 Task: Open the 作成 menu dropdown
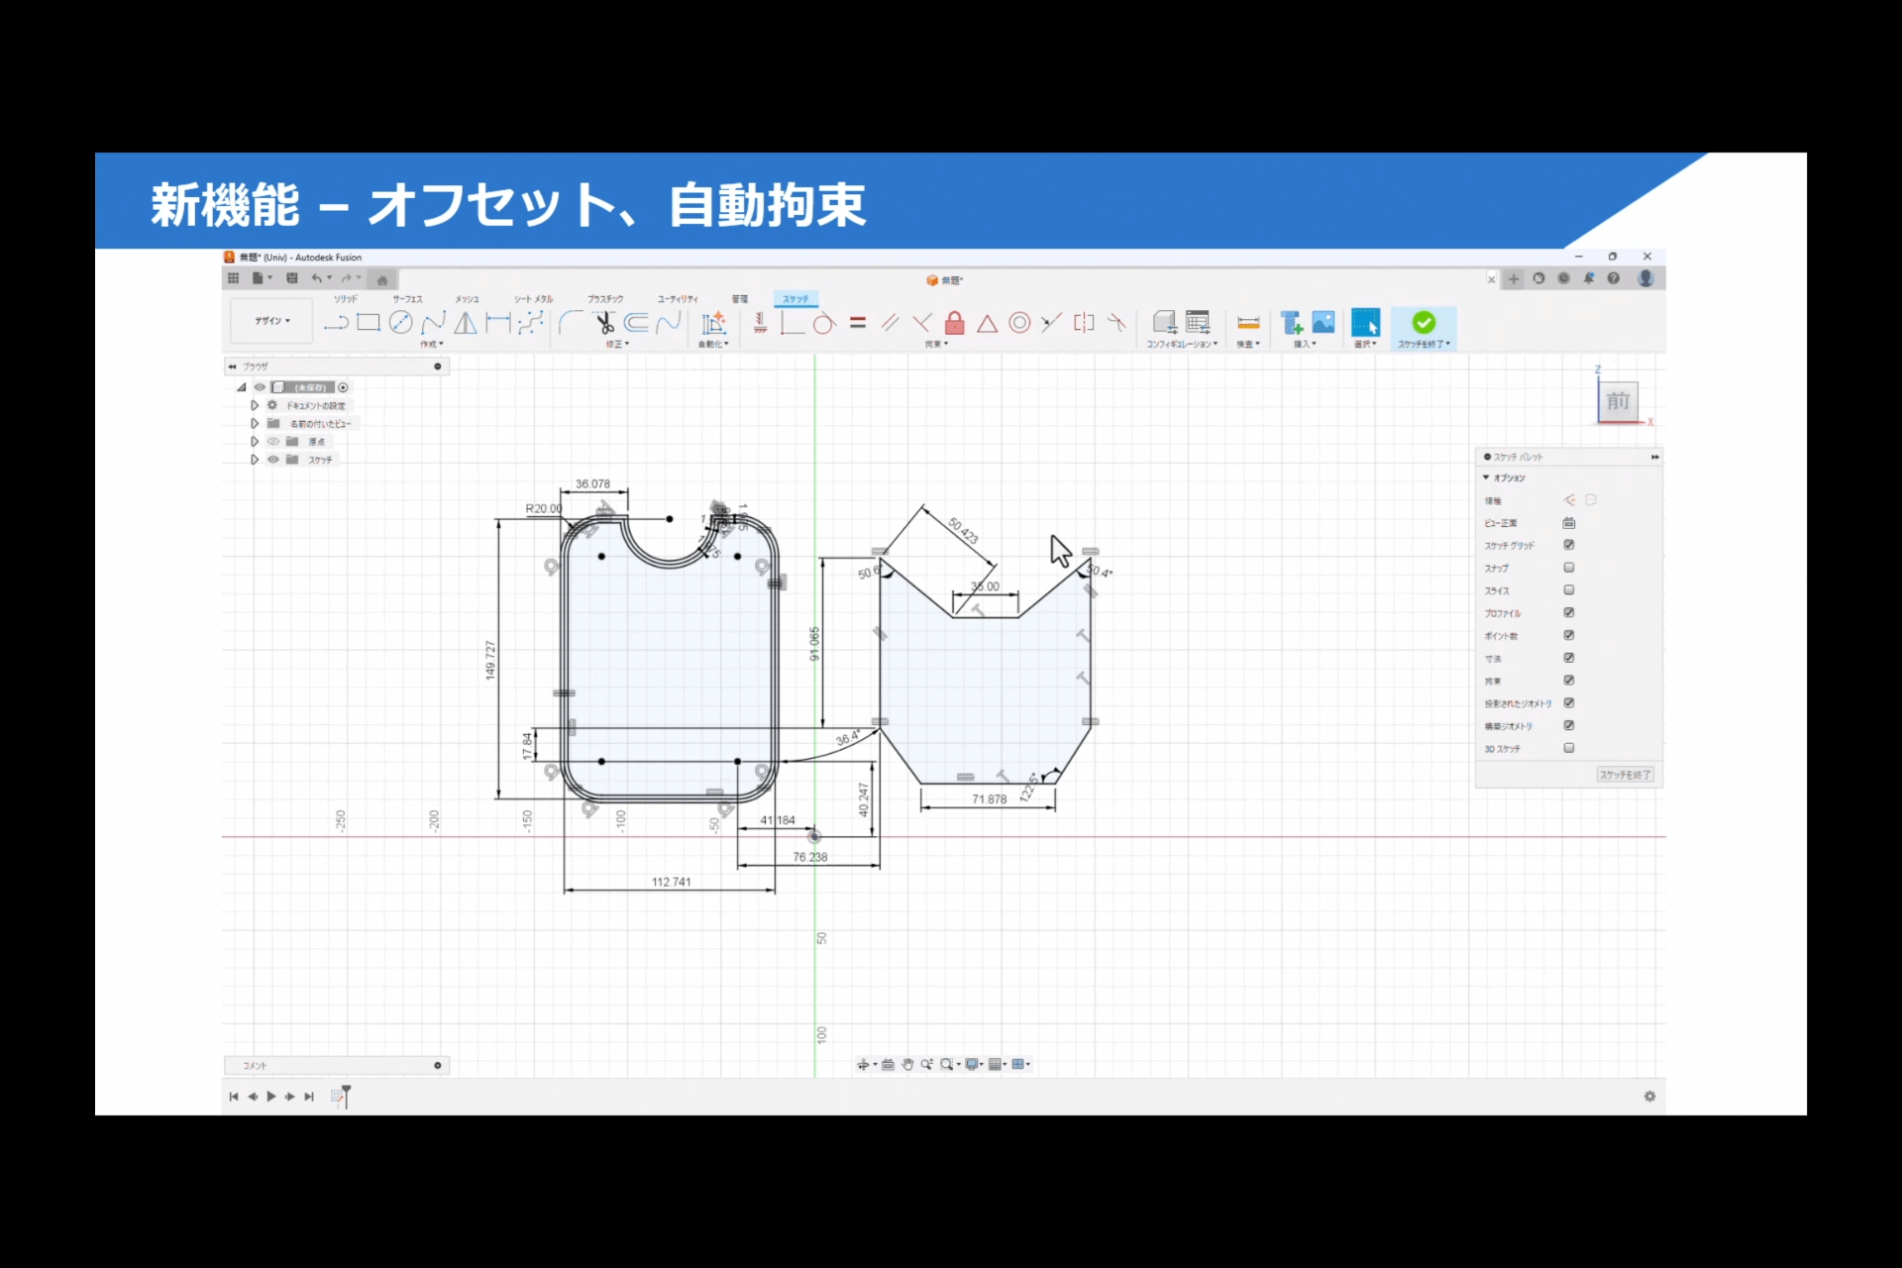point(431,345)
